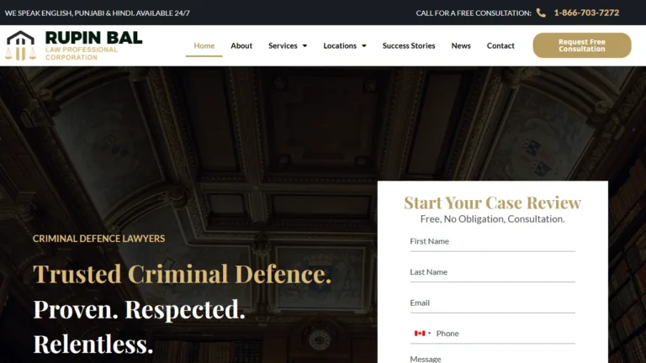This screenshot has width=646, height=363.
Task: Click 'LAW PROFESSIONAL CORPORATION' logo subtitle
Action: 82,54
